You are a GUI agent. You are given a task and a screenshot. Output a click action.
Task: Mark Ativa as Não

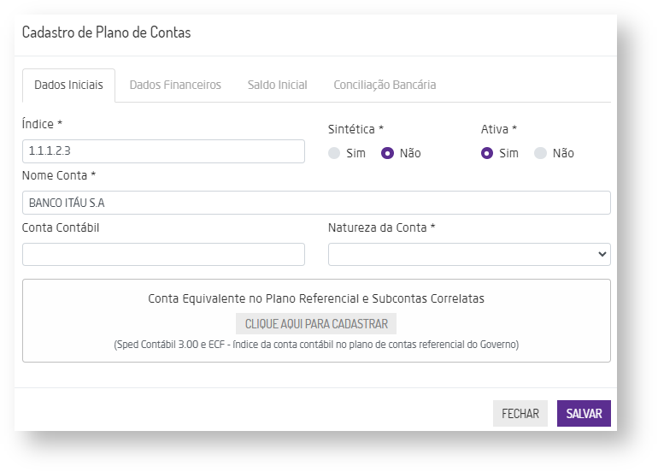click(540, 153)
